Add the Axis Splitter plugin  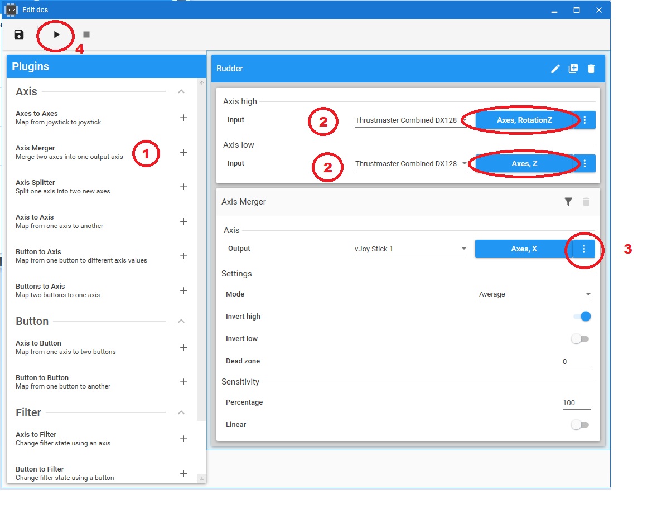click(x=183, y=187)
